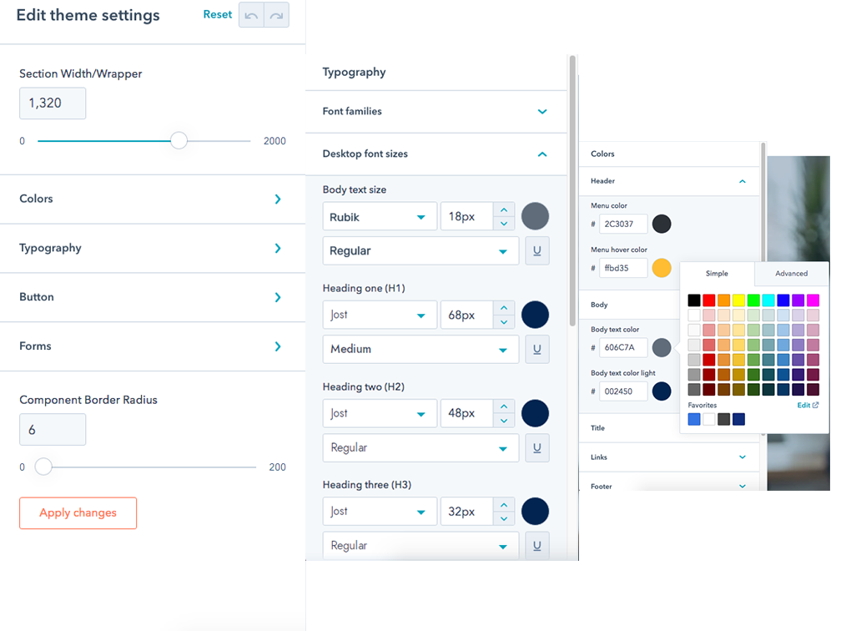
Task: Toggle underline for Heading one
Action: point(536,349)
